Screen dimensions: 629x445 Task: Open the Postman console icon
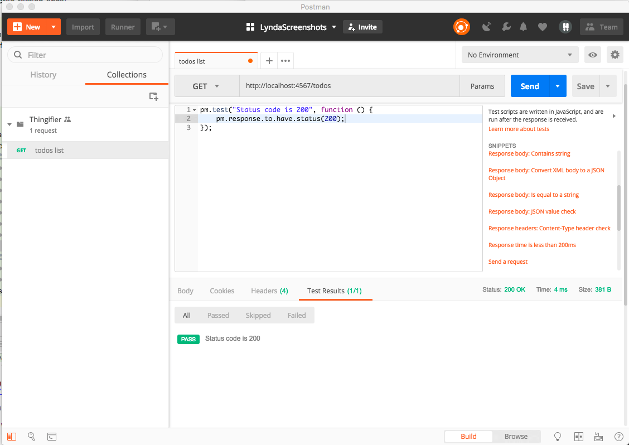coord(52,437)
